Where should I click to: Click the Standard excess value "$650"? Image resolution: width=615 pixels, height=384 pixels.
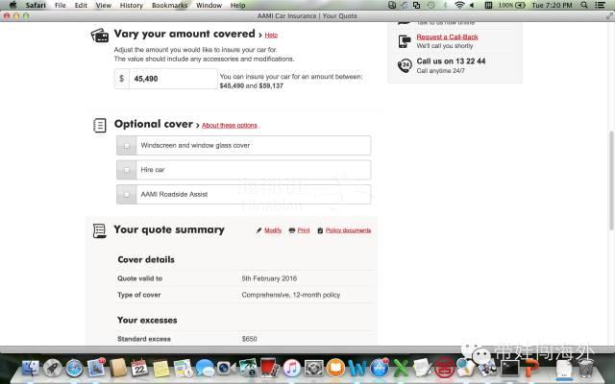[249, 339]
